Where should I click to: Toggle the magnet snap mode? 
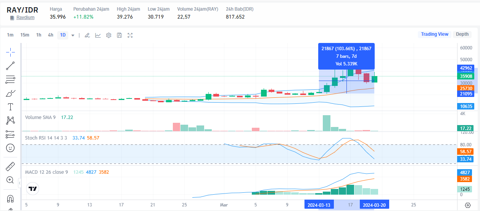pos(10,198)
